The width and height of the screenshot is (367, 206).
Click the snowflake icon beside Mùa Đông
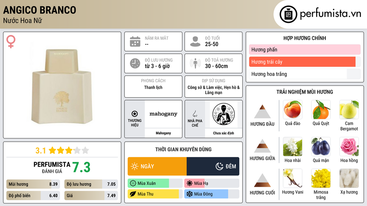pyautogui.click(x=190, y=194)
